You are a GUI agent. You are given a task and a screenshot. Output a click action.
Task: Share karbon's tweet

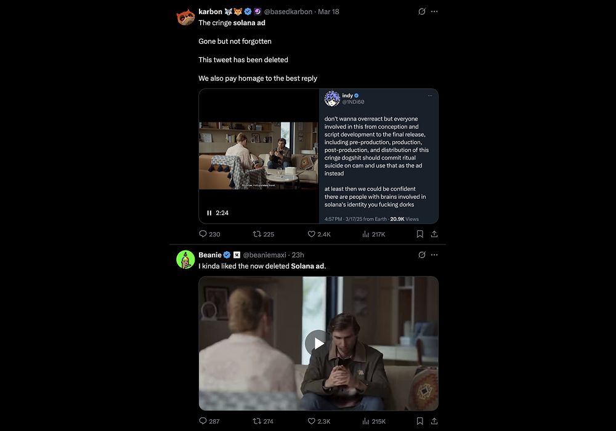[434, 234]
